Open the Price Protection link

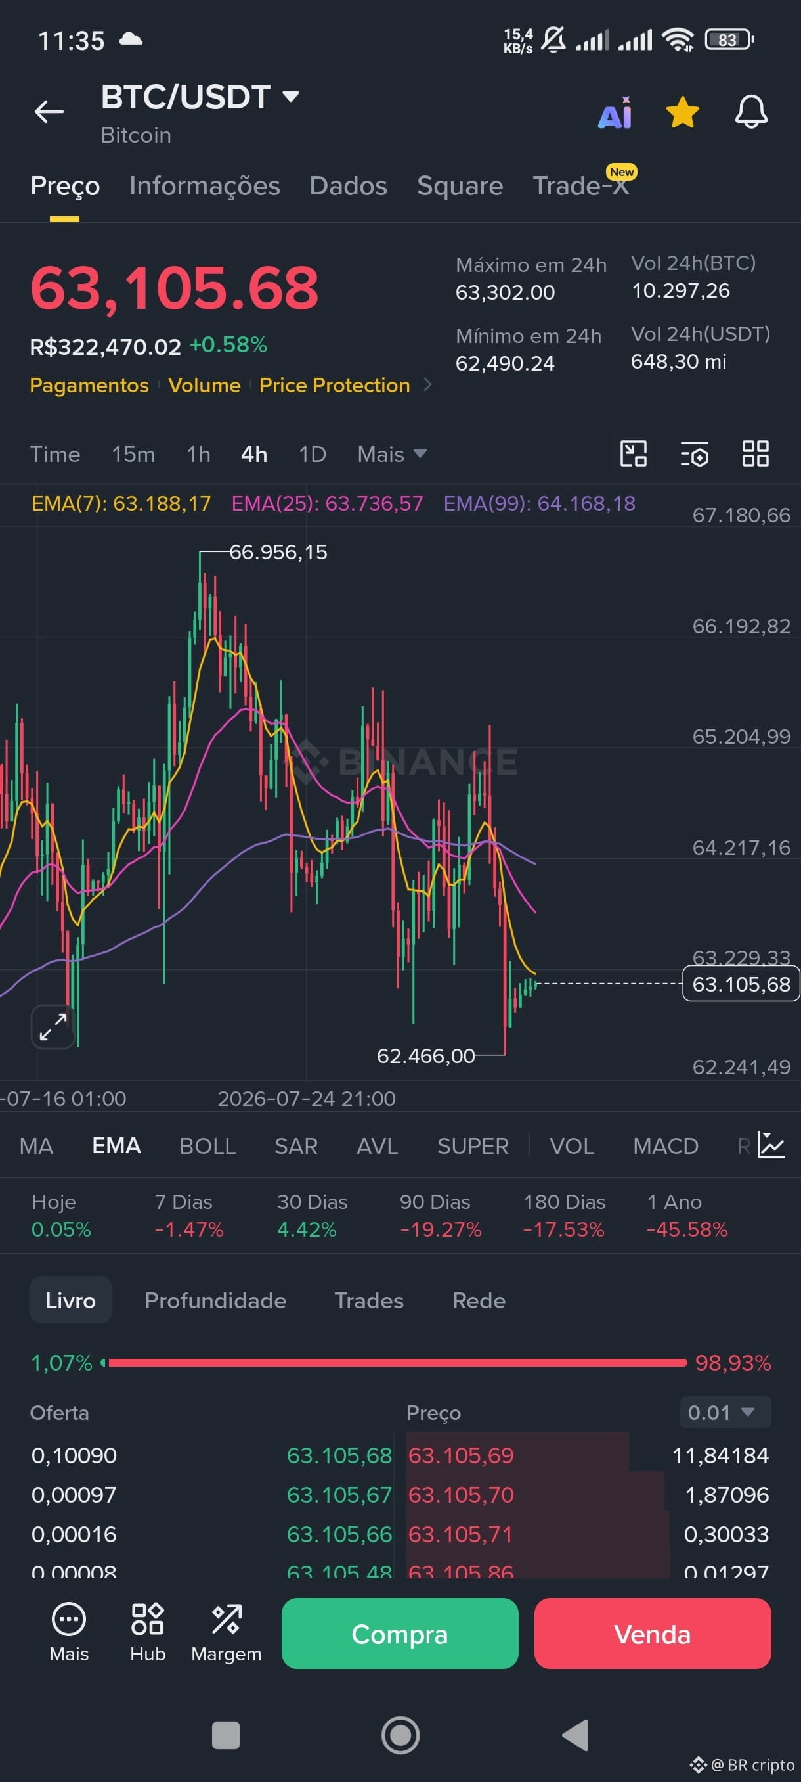click(334, 385)
